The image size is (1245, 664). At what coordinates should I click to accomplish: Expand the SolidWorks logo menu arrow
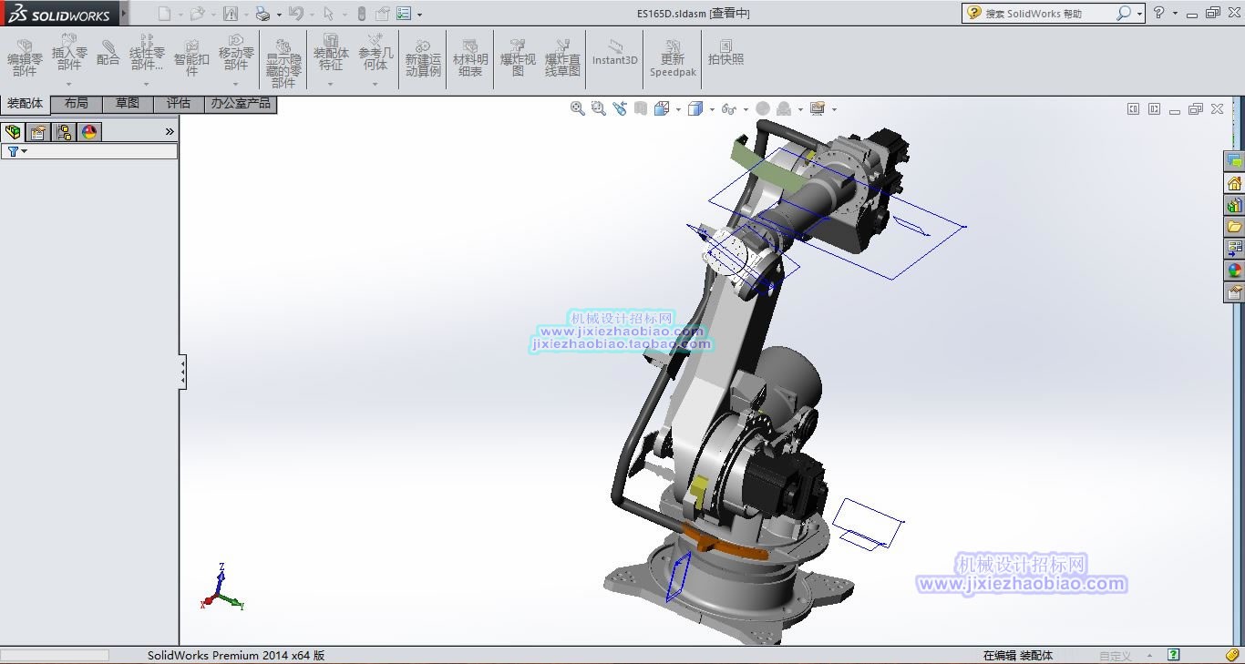tap(124, 14)
